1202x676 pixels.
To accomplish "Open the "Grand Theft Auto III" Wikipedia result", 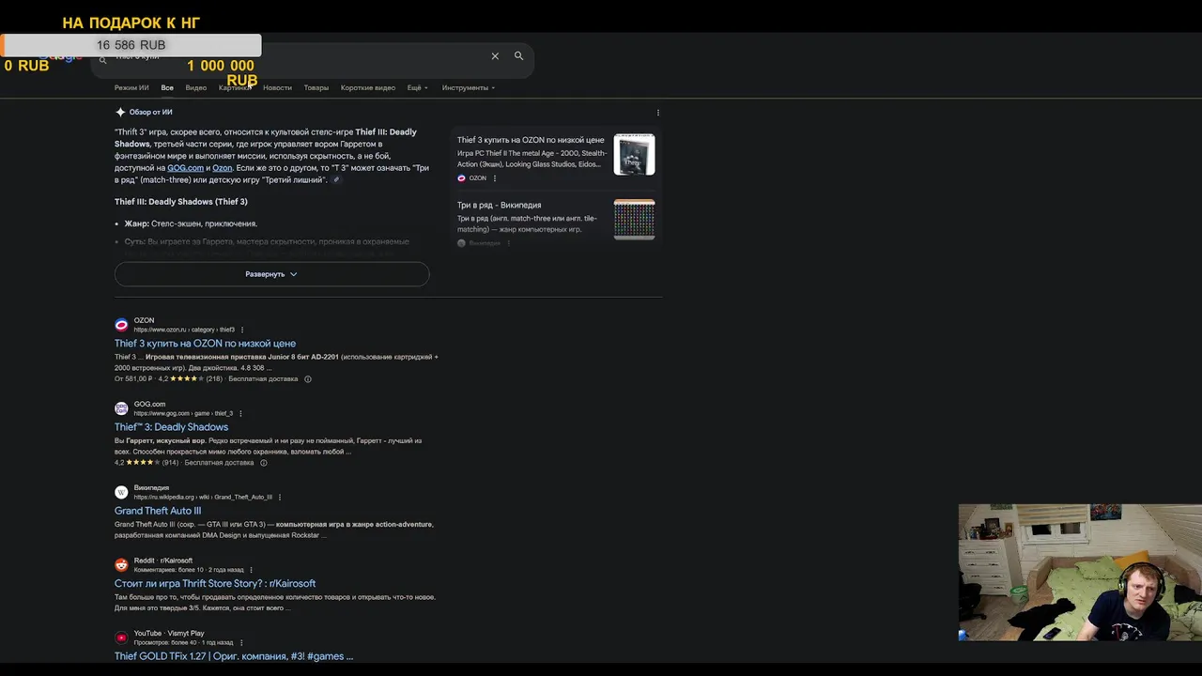I will (x=158, y=511).
